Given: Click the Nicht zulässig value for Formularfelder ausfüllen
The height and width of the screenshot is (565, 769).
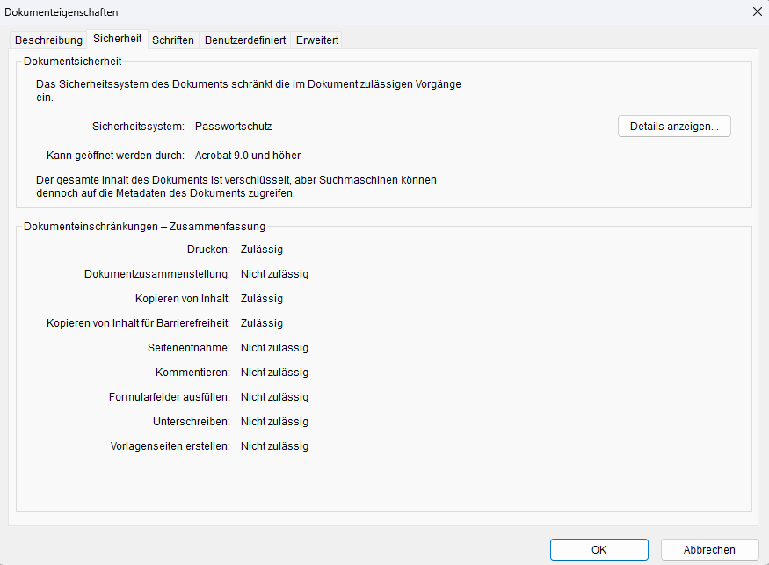Looking at the screenshot, I should coord(274,397).
